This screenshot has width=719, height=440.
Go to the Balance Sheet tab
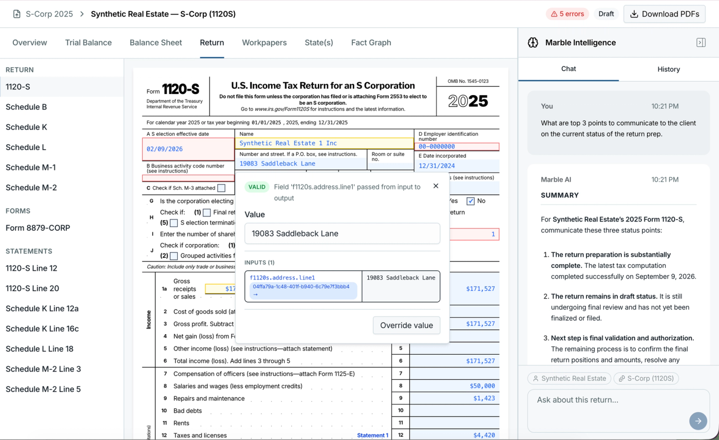coord(156,43)
